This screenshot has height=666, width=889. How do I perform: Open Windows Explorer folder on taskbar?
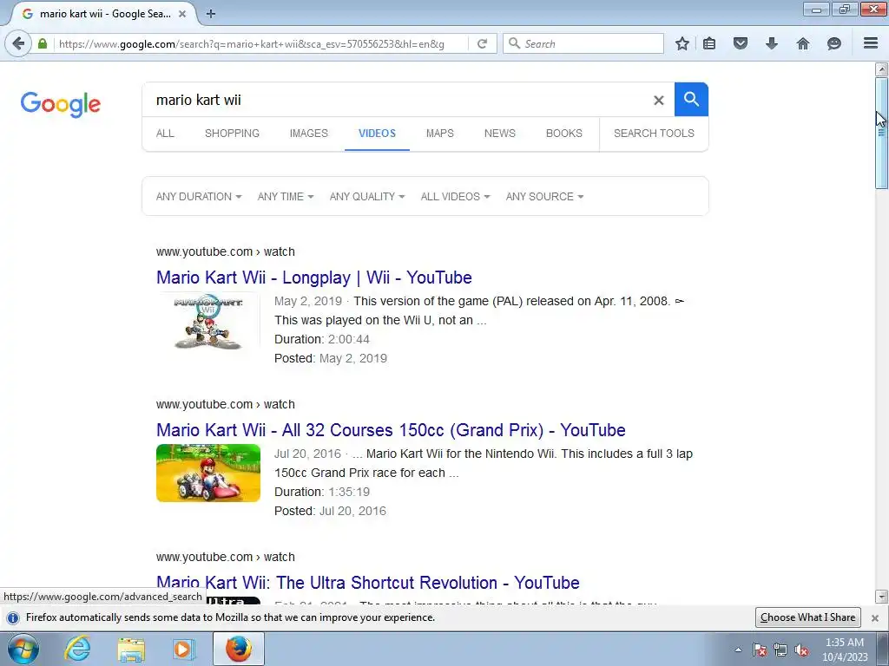[131, 649]
